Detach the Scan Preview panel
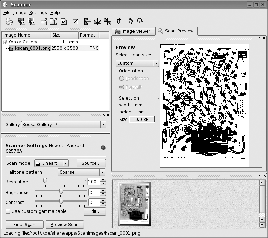Viewport: 268px width, 238px height. point(260,38)
